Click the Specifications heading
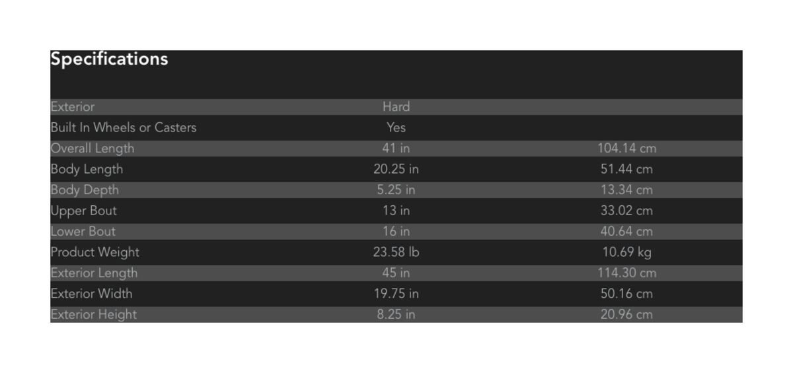The image size is (793, 373). (x=109, y=59)
